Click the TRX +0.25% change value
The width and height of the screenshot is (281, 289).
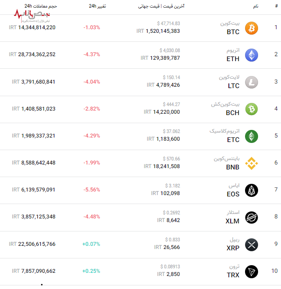coord(91,271)
